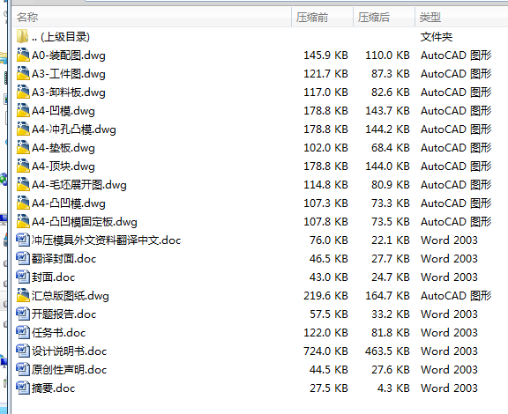
Task: Click the 27.5 KB size value
Action: 328,388
